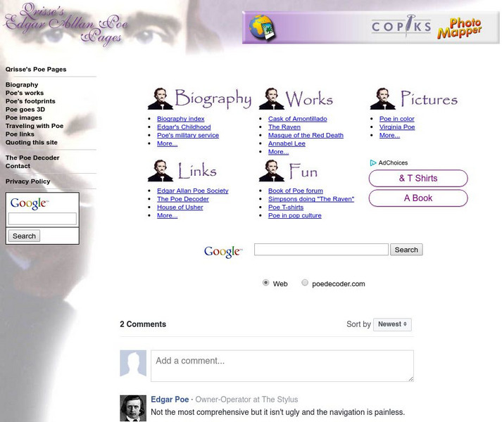Viewport: 502px width, 422px height.
Task: Click More... under Works
Action: (x=278, y=152)
